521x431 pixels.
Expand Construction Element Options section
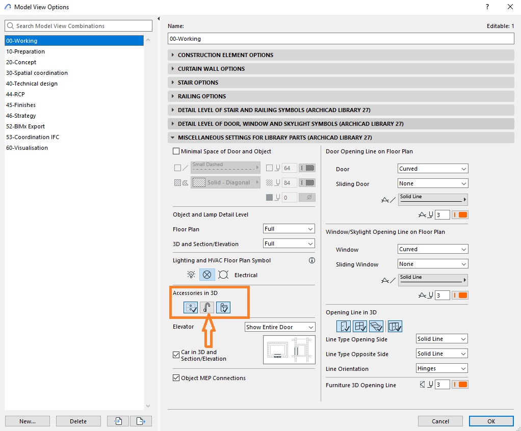coord(341,55)
